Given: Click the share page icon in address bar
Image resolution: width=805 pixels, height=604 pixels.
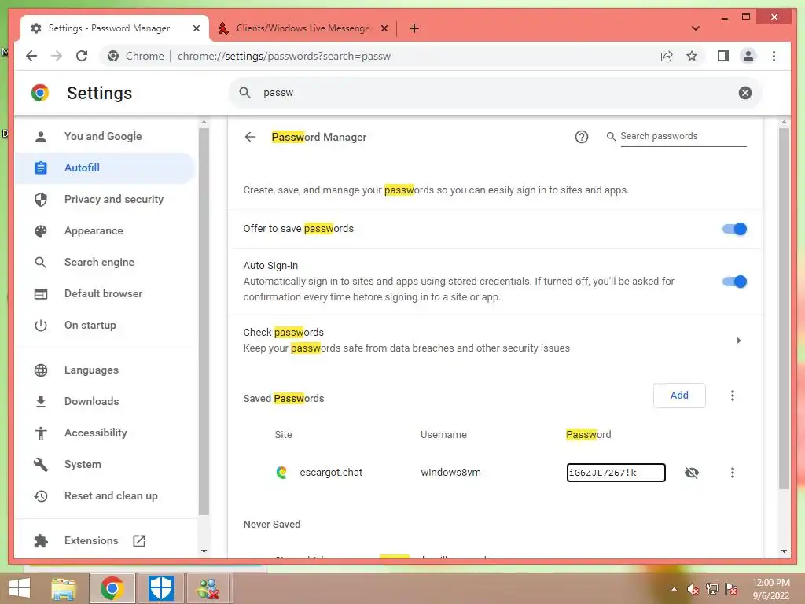Looking at the screenshot, I should (x=667, y=56).
